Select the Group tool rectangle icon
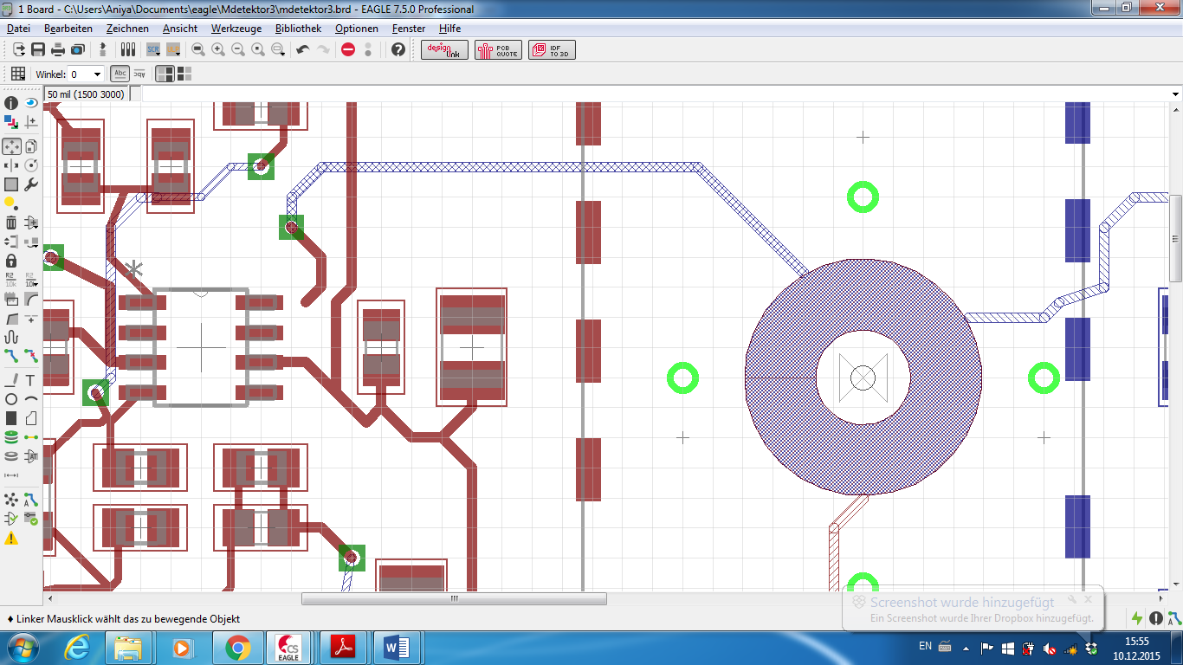This screenshot has height=665, width=1183. pyautogui.click(x=11, y=184)
